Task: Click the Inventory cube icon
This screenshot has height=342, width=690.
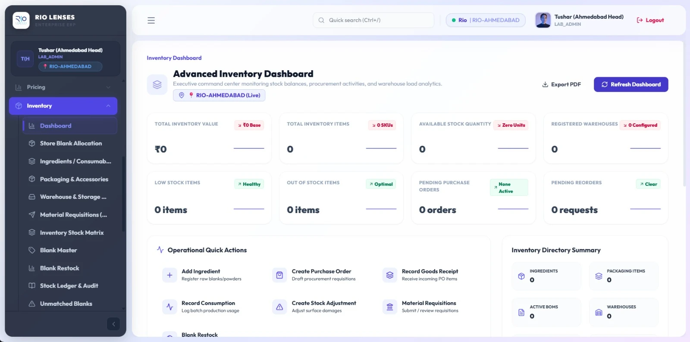Action: click(x=19, y=106)
